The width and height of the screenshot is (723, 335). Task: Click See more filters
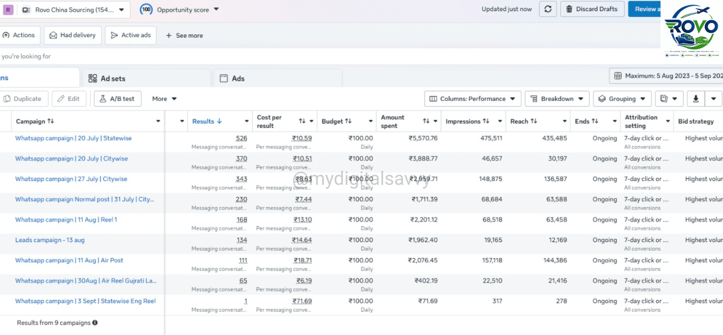(x=184, y=36)
